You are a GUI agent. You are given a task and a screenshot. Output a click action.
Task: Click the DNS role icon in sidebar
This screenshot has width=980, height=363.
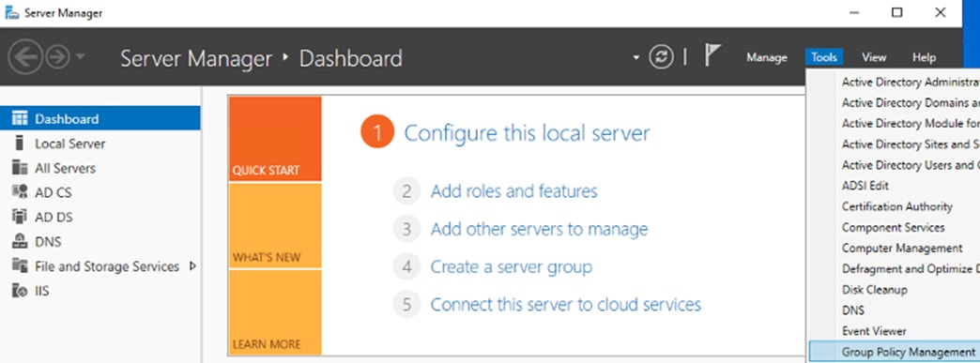coord(20,241)
